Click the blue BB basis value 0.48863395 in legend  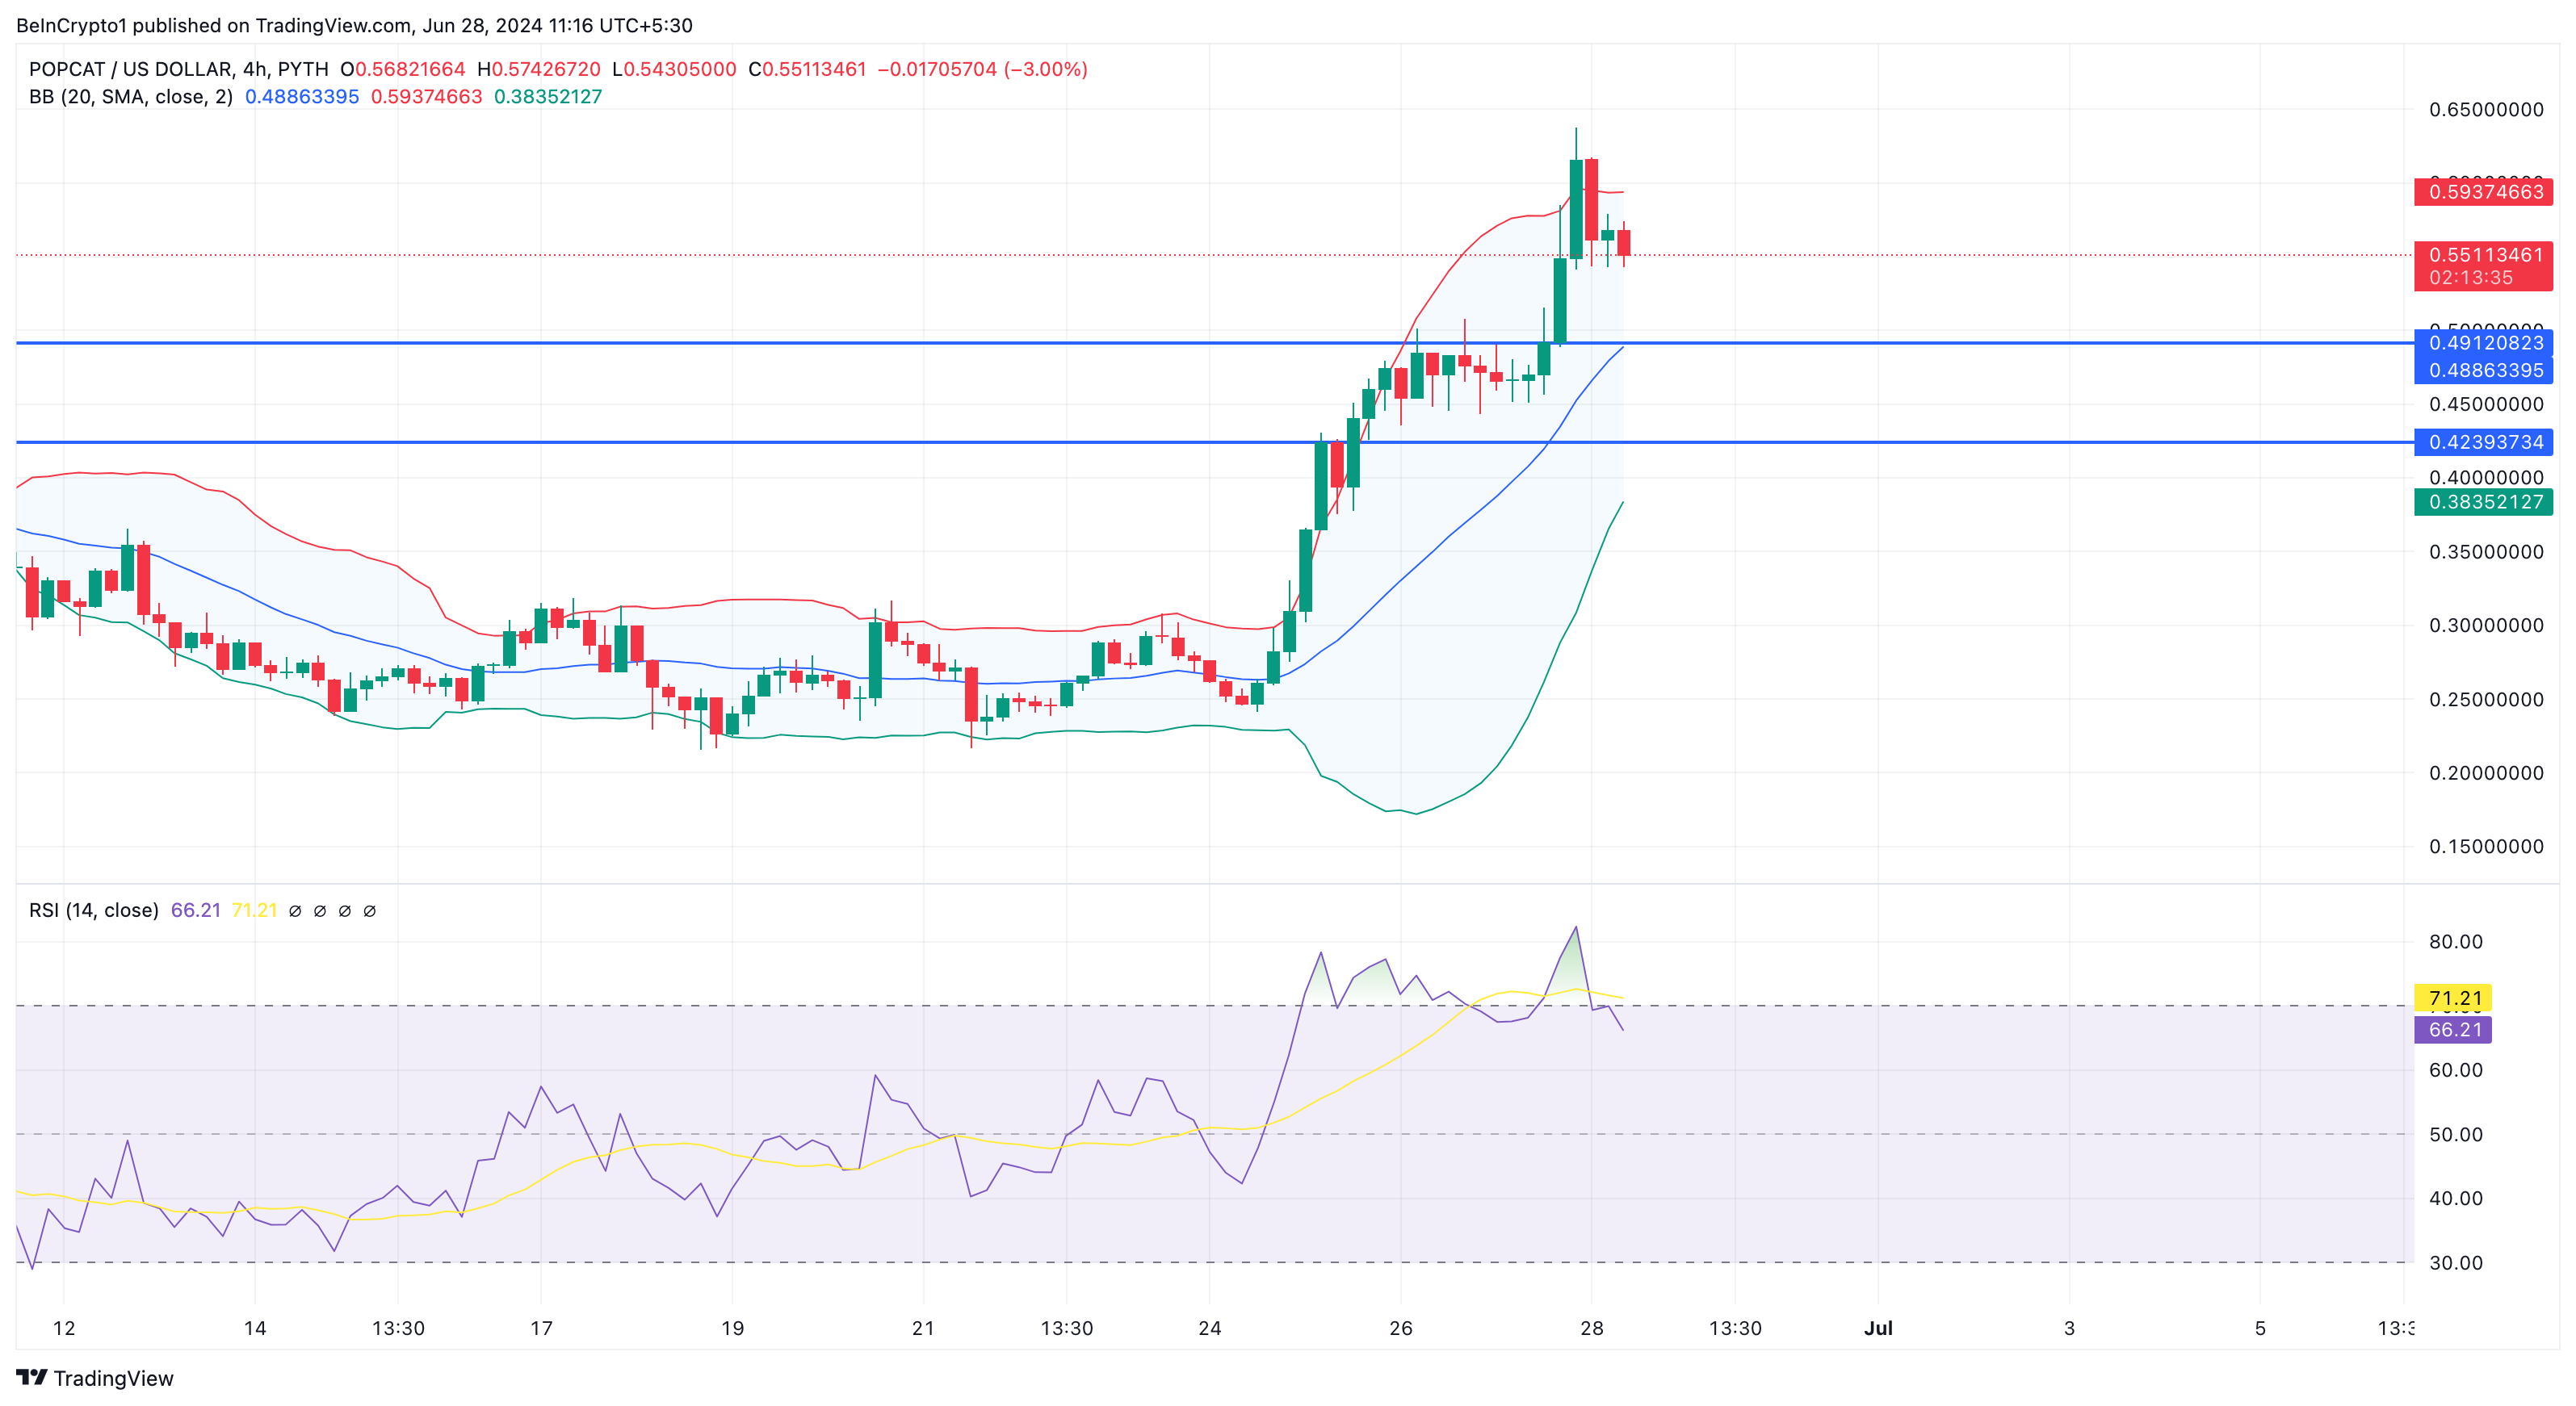pyautogui.click(x=301, y=97)
